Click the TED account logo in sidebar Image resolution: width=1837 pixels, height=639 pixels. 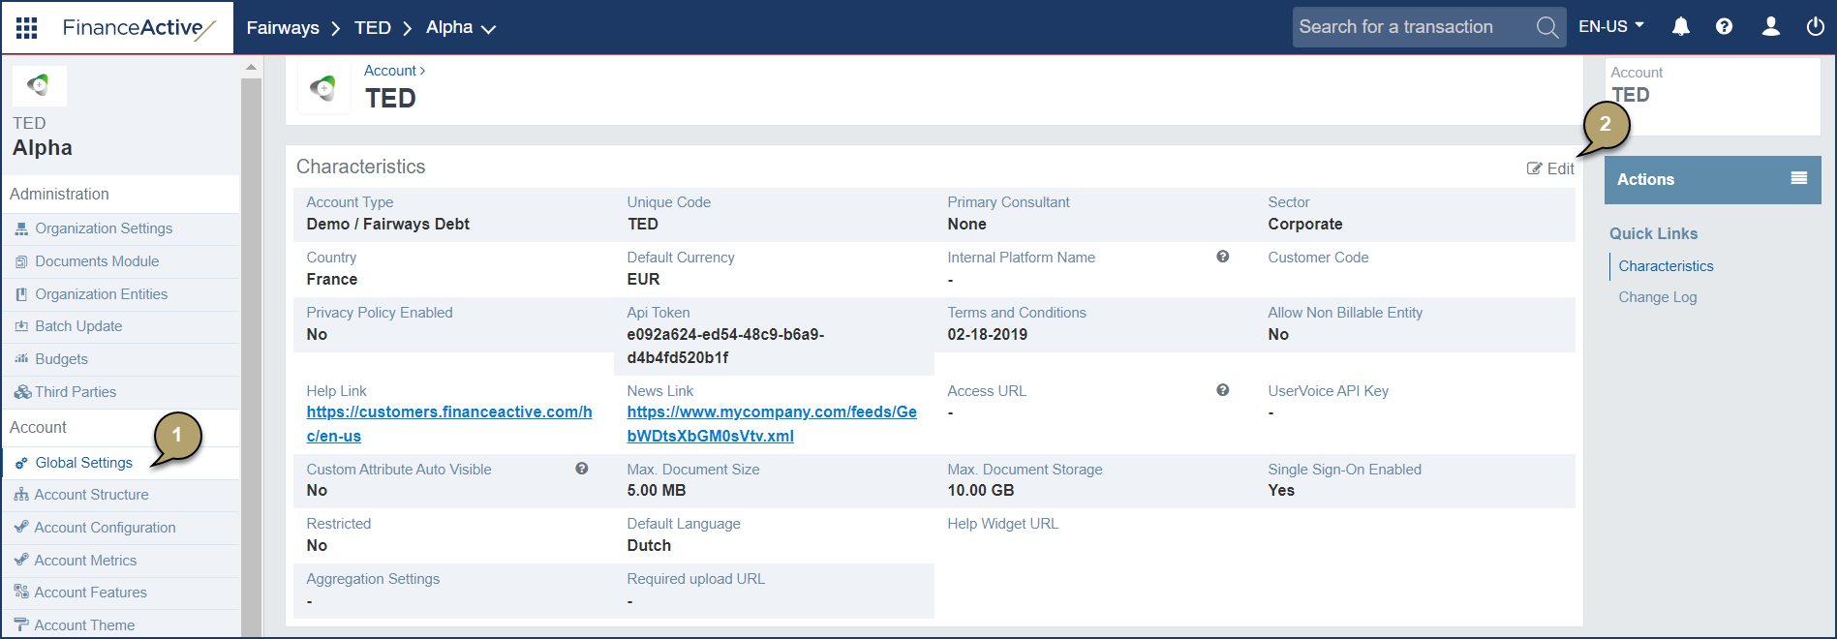click(x=39, y=85)
